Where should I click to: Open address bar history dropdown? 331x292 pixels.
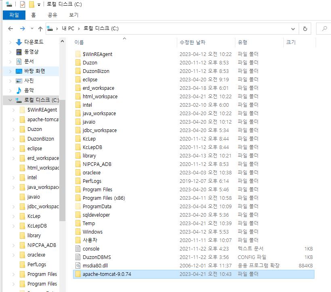[x=293, y=29]
